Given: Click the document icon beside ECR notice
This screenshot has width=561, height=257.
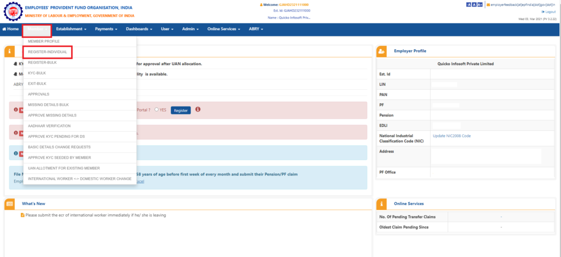Looking at the screenshot, I should coord(22,215).
